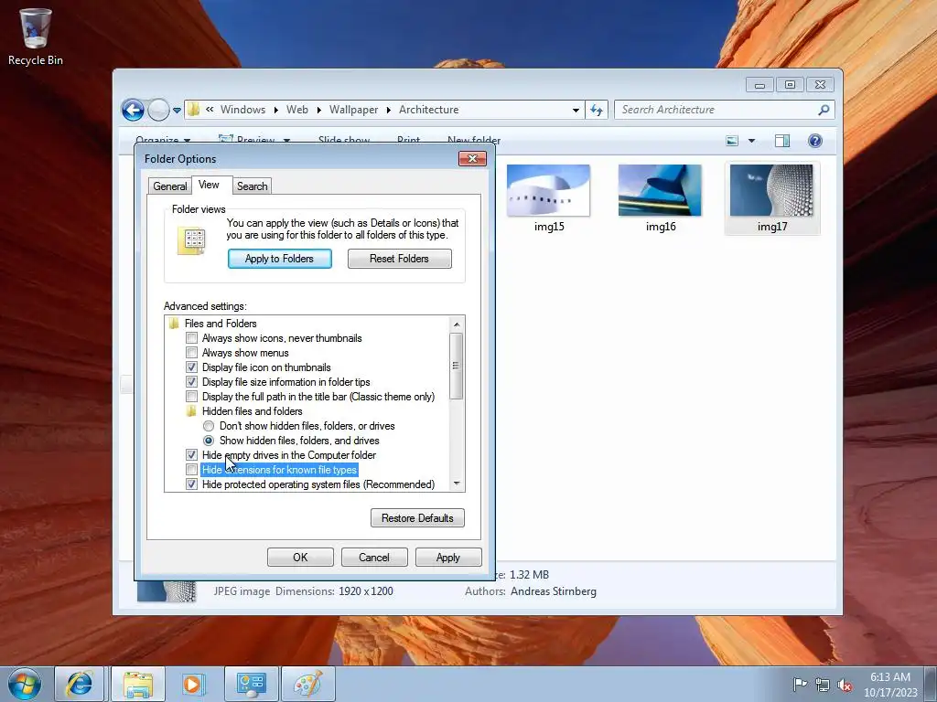Screen dimensions: 937x702
Task: Enable Always show menus checkbox
Action: tap(191, 353)
